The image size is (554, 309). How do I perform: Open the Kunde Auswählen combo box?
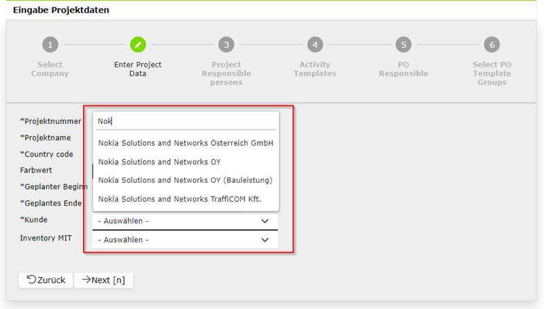185,221
